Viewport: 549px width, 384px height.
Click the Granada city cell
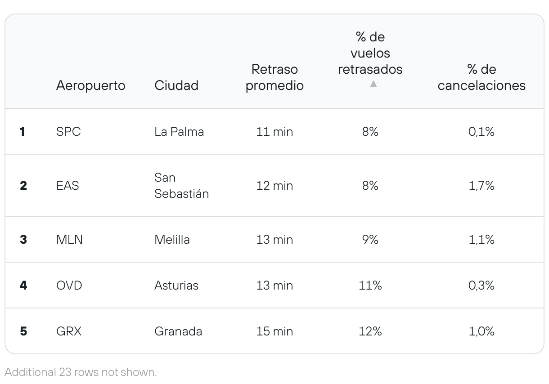178,331
